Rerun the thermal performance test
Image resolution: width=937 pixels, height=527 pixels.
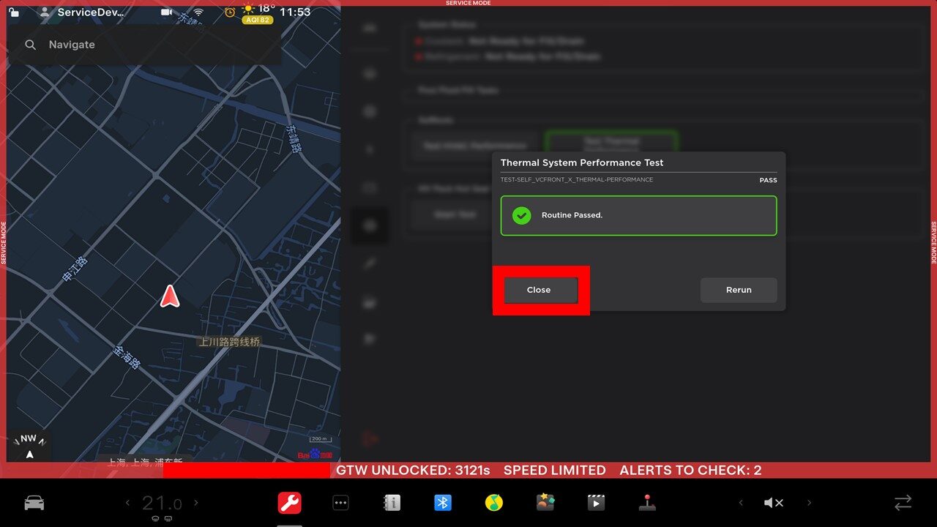click(738, 290)
